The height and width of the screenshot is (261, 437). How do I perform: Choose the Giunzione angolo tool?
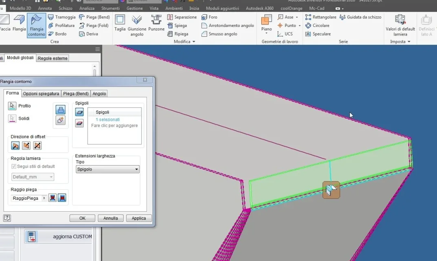tap(137, 26)
